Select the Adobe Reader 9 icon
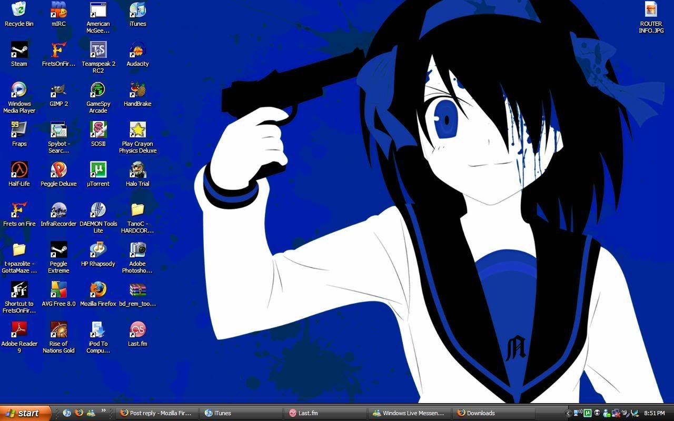The width and height of the screenshot is (674, 421). click(19, 337)
